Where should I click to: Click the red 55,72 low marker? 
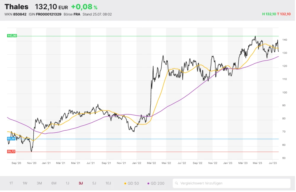coord(11,151)
